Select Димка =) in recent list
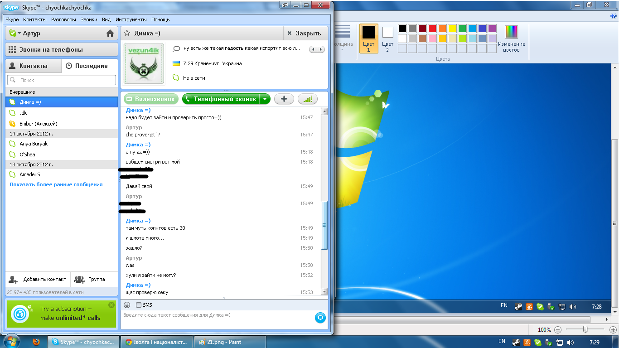The width and height of the screenshot is (619, 348). click(x=62, y=102)
